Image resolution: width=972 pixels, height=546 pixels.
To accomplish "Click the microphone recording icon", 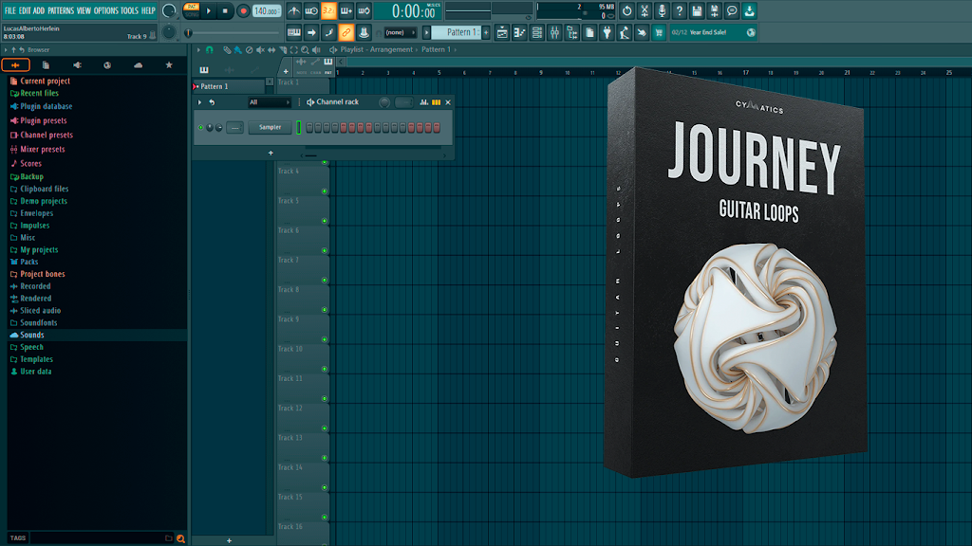I will point(662,10).
